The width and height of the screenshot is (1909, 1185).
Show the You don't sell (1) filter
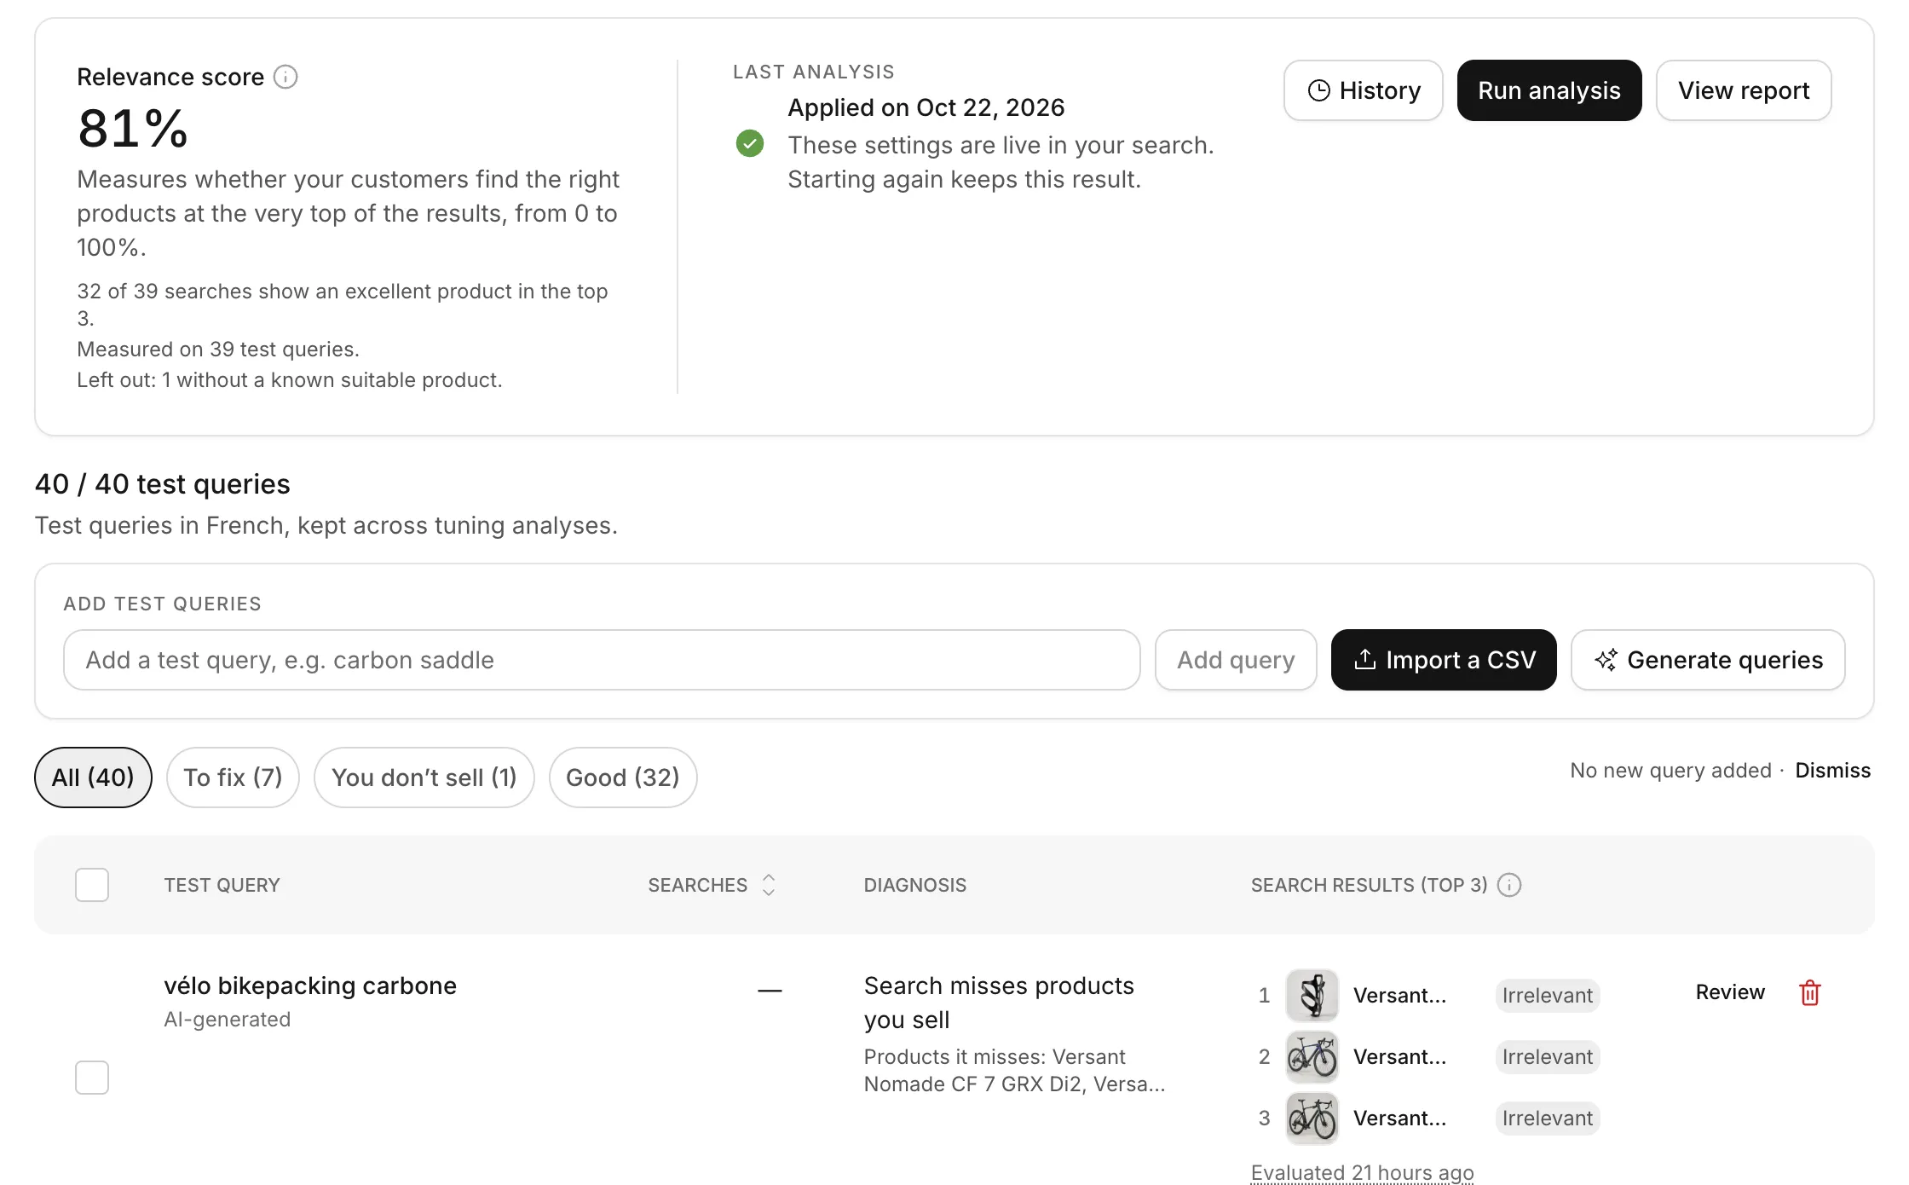424,777
